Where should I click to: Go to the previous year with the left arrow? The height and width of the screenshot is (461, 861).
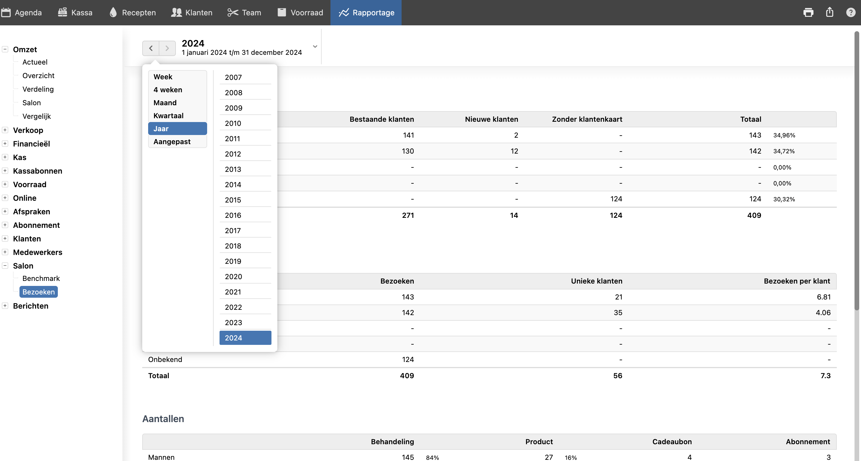click(x=151, y=48)
